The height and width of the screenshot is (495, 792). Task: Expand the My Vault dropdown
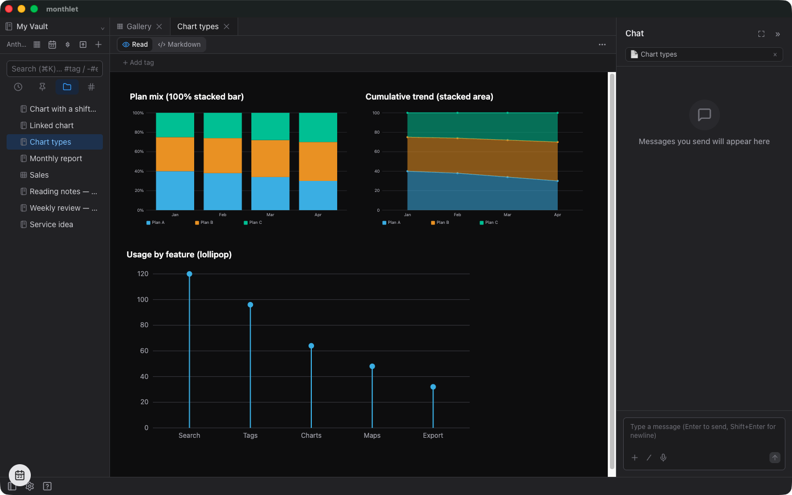pyautogui.click(x=102, y=27)
